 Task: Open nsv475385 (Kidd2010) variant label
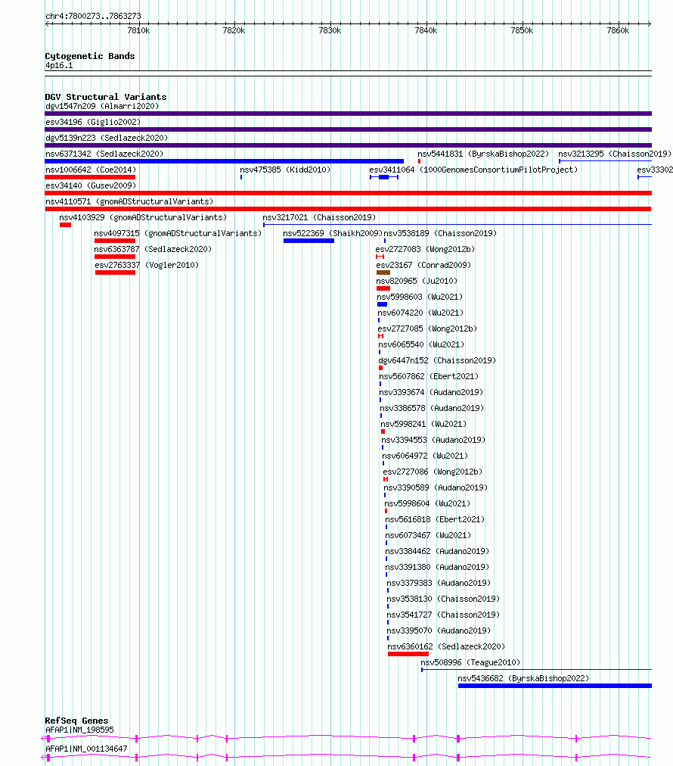coord(285,170)
